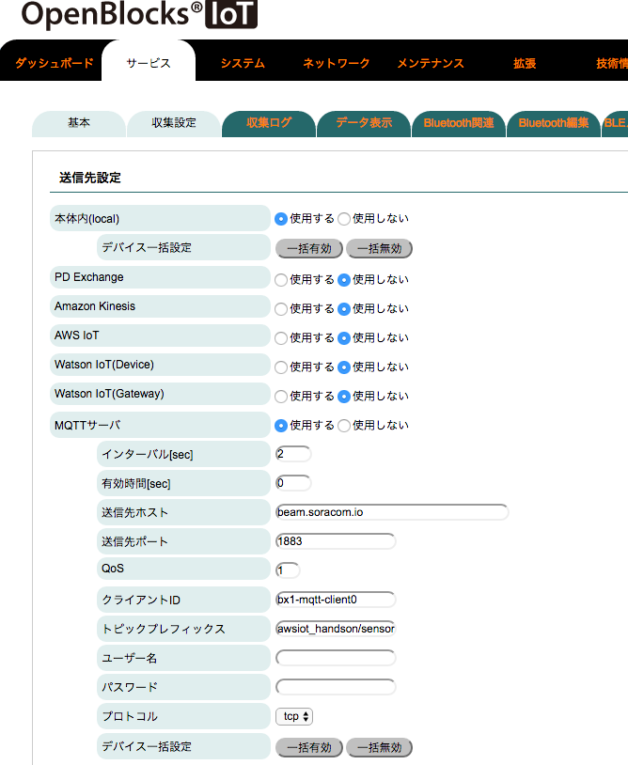Select 使用する for AWS IoT
The width and height of the screenshot is (628, 765).
click(x=280, y=338)
